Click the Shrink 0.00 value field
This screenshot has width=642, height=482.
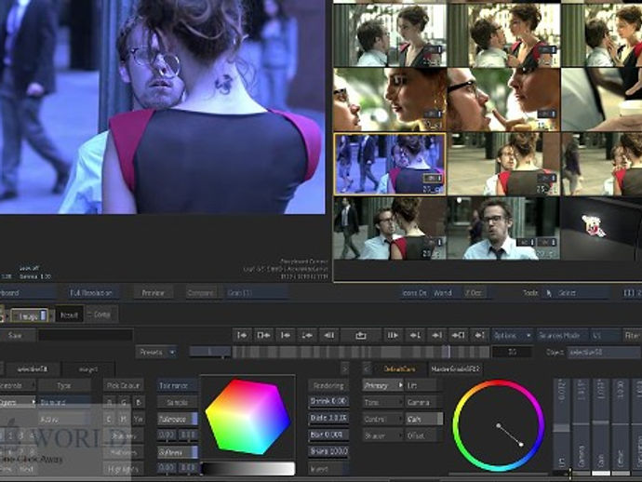328,401
